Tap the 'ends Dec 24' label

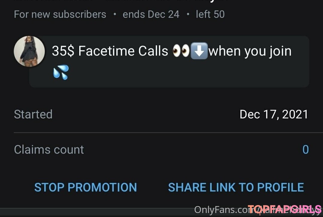tap(151, 14)
